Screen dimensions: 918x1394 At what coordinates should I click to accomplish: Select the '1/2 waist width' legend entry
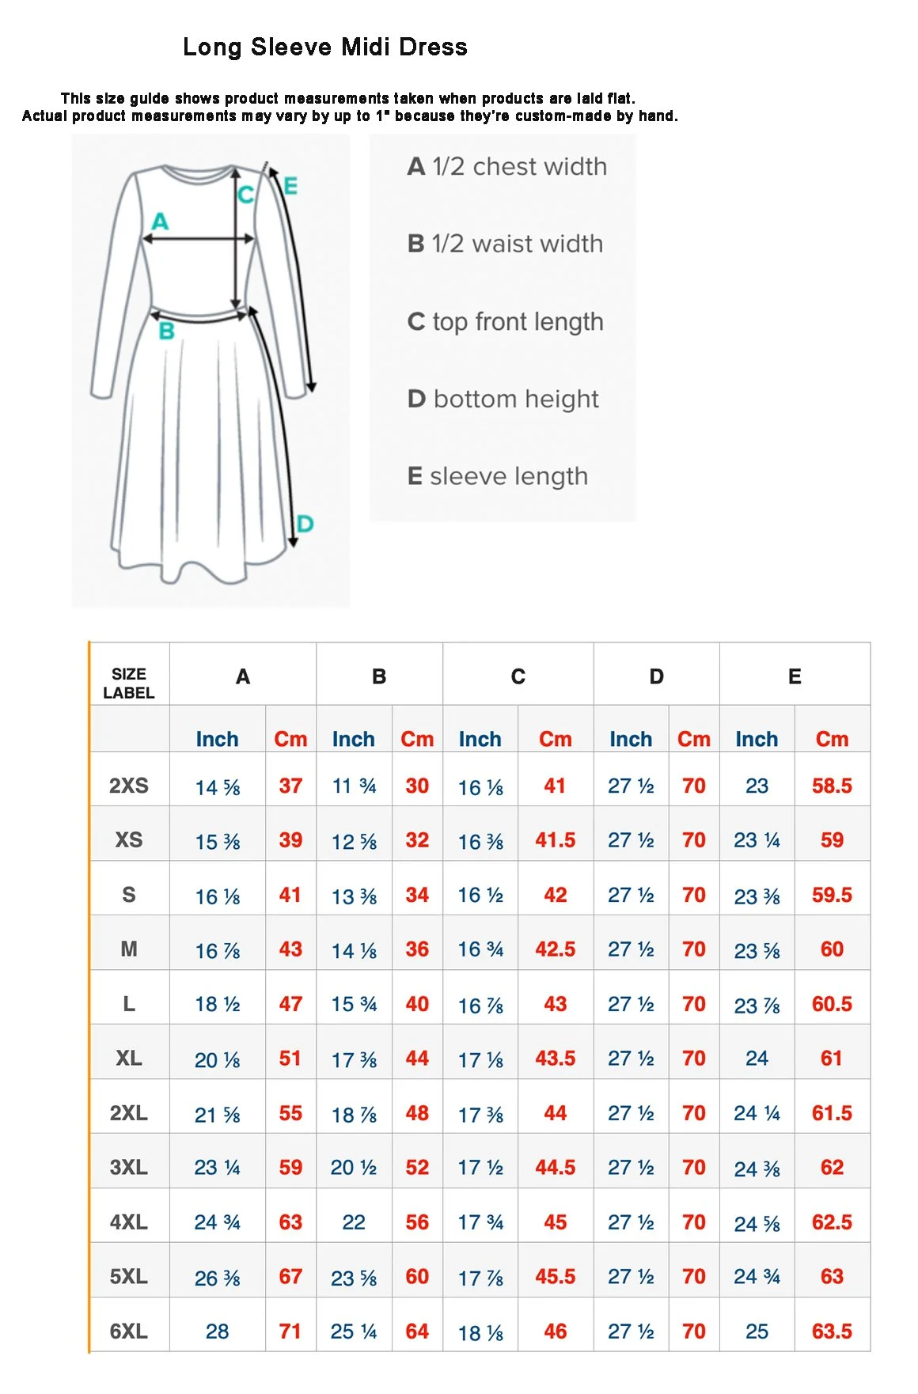pyautogui.click(x=505, y=244)
